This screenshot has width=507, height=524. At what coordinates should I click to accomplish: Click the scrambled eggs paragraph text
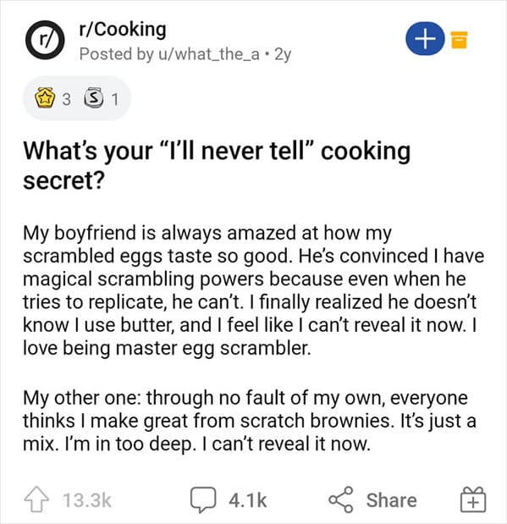click(253, 290)
